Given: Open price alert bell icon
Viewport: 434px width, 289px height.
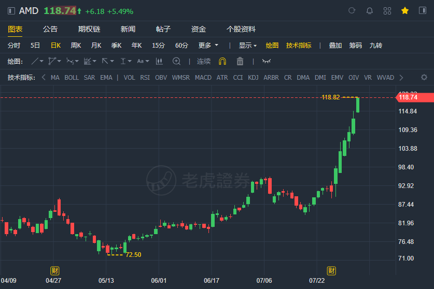Looking at the screenshot, I should coord(370,11).
